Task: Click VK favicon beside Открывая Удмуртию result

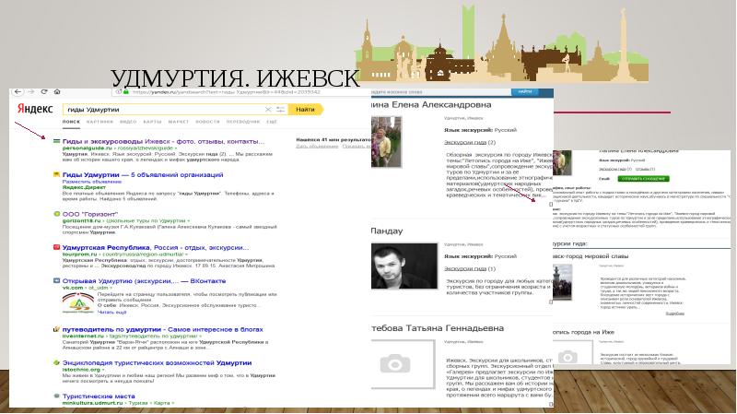Action: 56,281
